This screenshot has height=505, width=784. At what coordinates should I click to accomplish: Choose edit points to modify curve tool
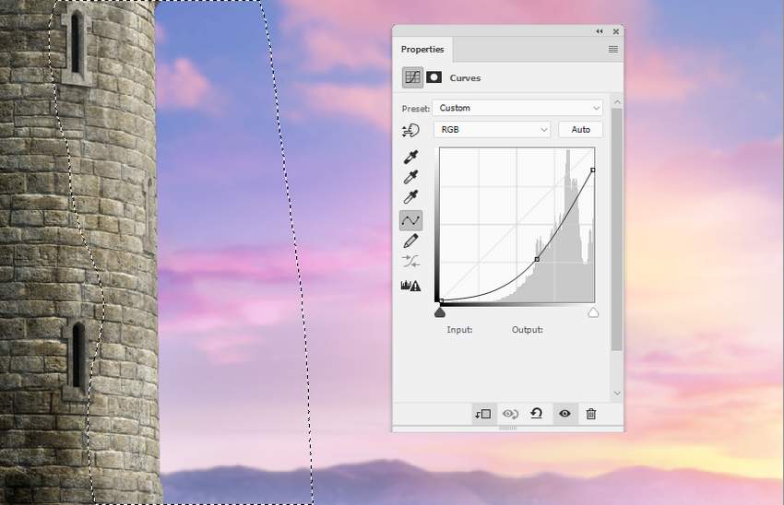(411, 220)
